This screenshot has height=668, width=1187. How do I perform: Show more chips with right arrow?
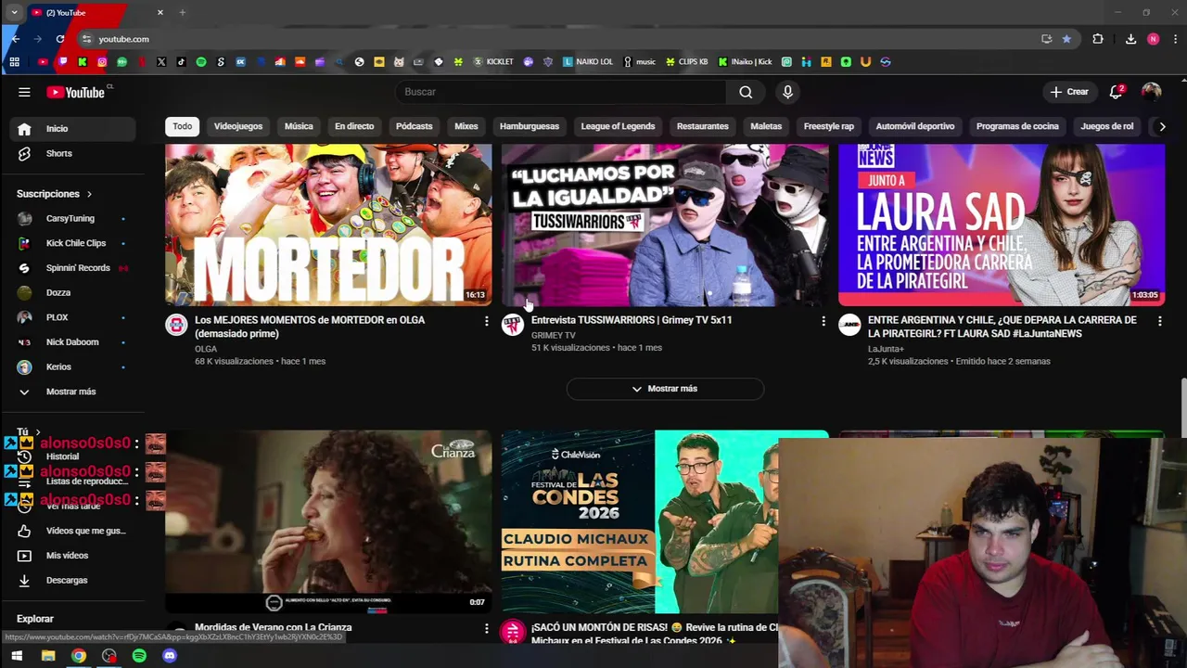click(1162, 126)
